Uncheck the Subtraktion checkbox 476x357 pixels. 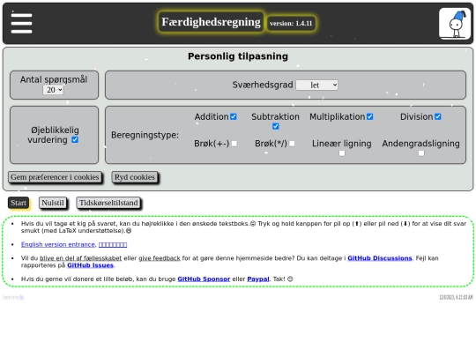tap(275, 126)
